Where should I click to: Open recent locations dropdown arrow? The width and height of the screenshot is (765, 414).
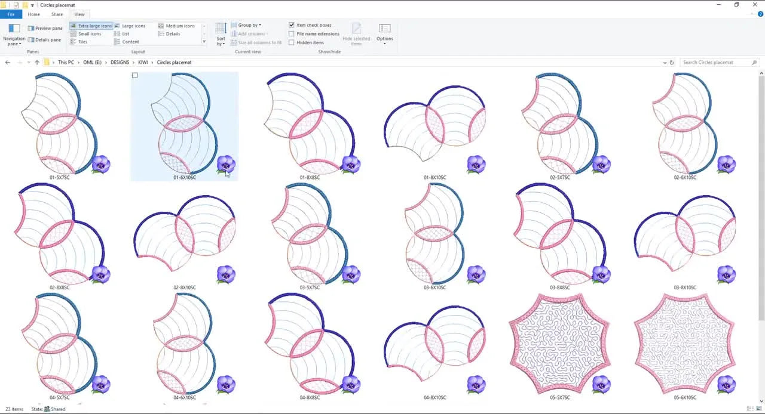[x=29, y=63]
